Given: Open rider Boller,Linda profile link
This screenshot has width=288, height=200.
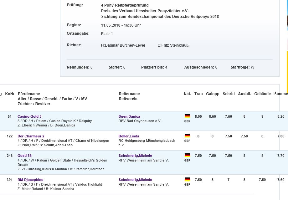Looking at the screenshot, I should coord(129,136).
